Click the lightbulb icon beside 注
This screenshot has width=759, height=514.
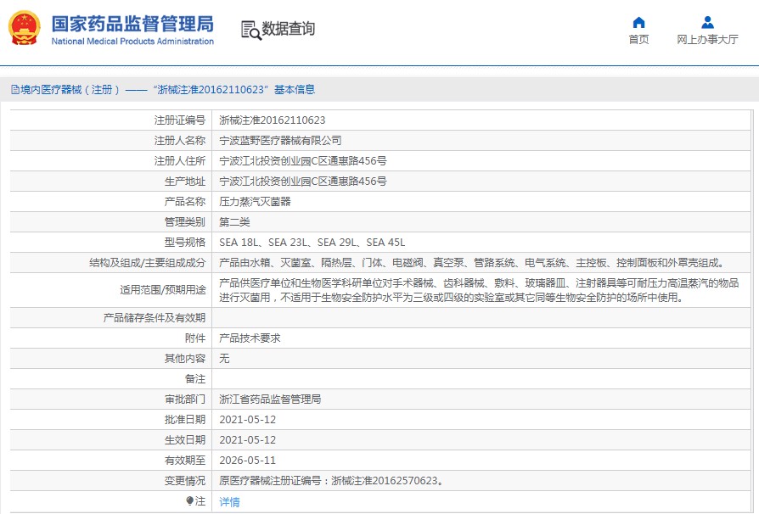190,501
